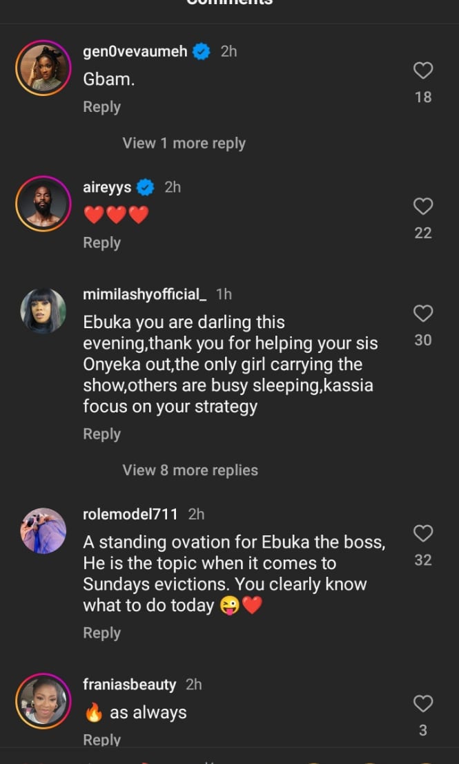Expand "View 1 more reply" thread
The image size is (459, 764).
coord(184,143)
